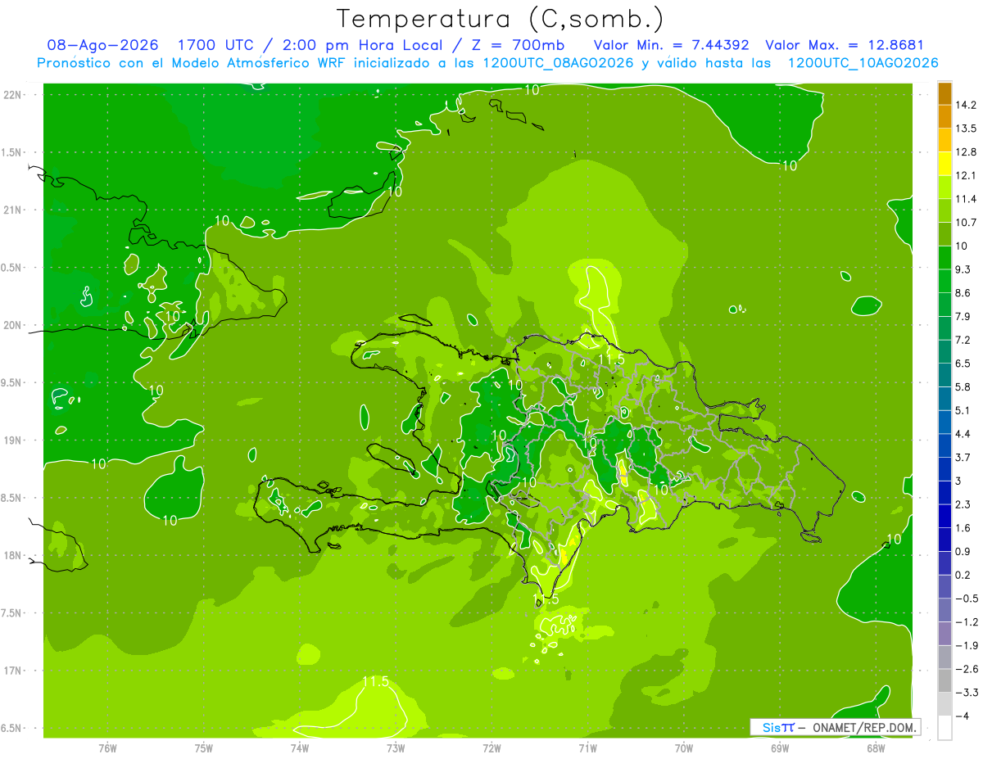Select the validity stamp "1200UTC_10AGO2026"
The height and width of the screenshot is (759, 983).
[863, 63]
